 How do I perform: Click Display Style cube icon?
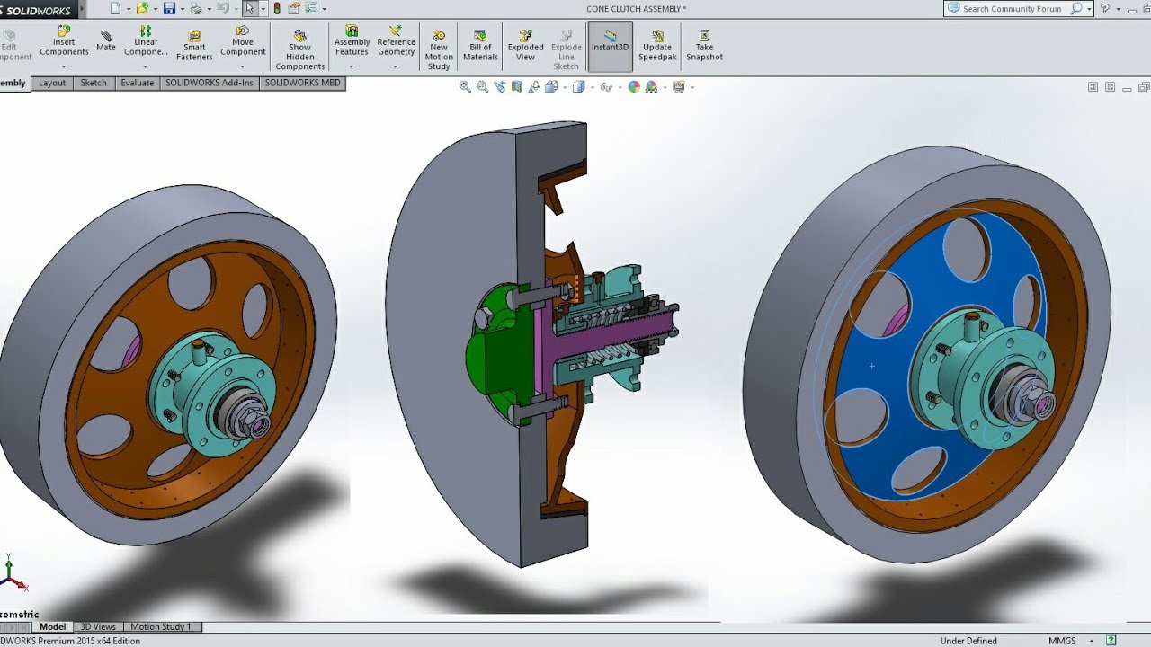[578, 87]
